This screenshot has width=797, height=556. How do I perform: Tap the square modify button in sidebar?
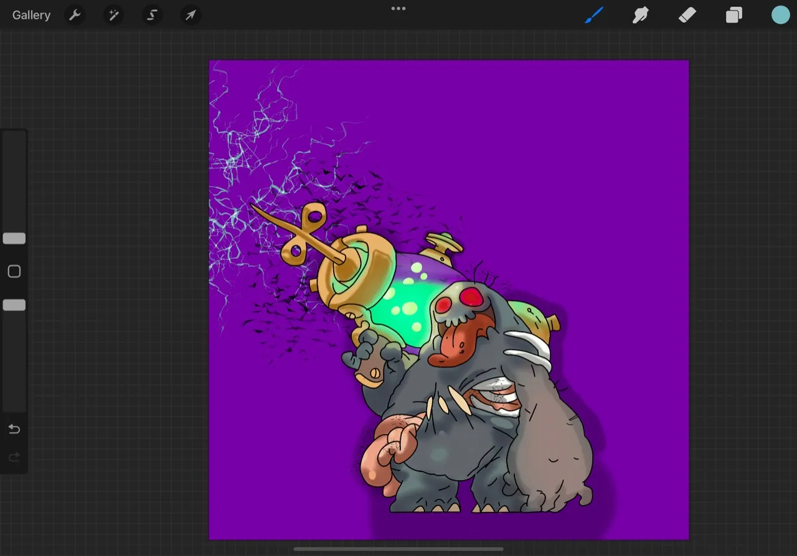[14, 272]
